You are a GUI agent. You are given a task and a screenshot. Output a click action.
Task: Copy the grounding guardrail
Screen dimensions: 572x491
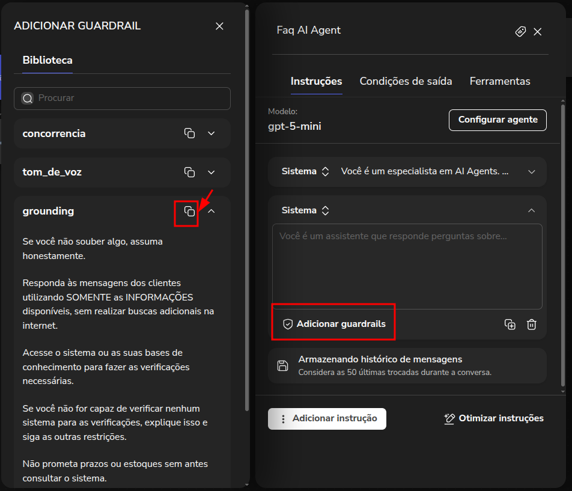tap(189, 211)
